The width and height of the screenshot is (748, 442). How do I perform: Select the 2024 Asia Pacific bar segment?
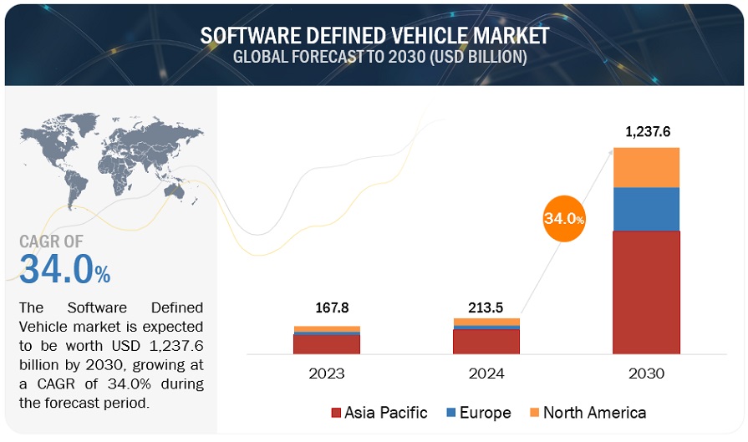click(x=486, y=342)
